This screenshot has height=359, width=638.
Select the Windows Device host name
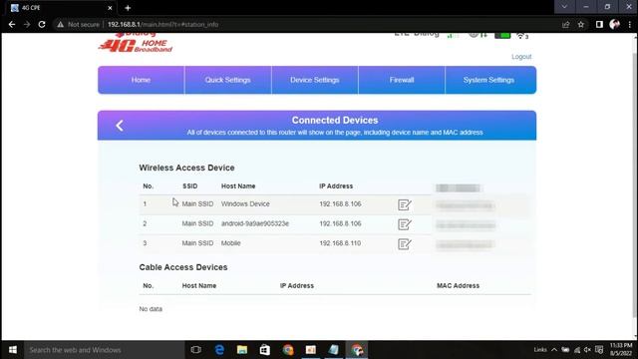click(x=245, y=203)
